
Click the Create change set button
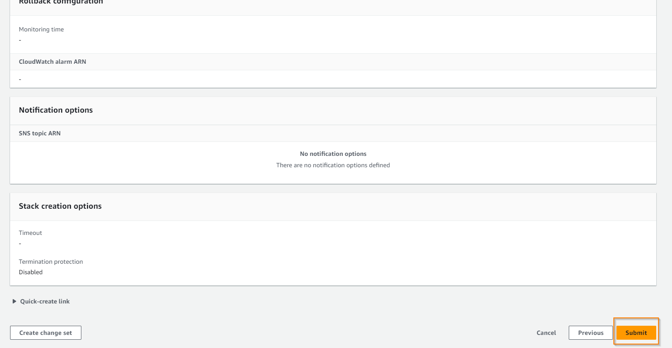point(45,333)
